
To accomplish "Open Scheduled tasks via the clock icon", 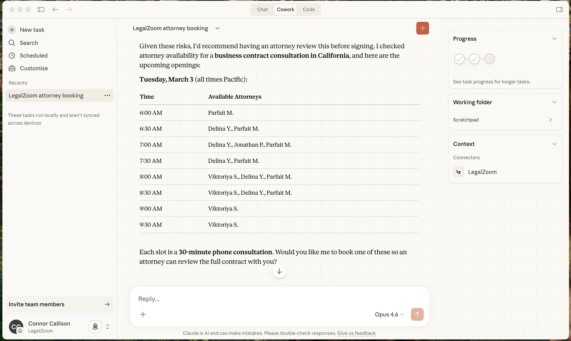I will point(12,55).
